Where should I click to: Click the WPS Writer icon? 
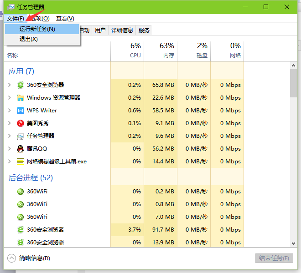click(x=21, y=111)
